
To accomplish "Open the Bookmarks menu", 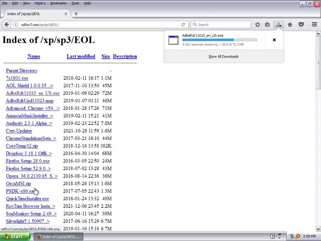I will [58, 3].
